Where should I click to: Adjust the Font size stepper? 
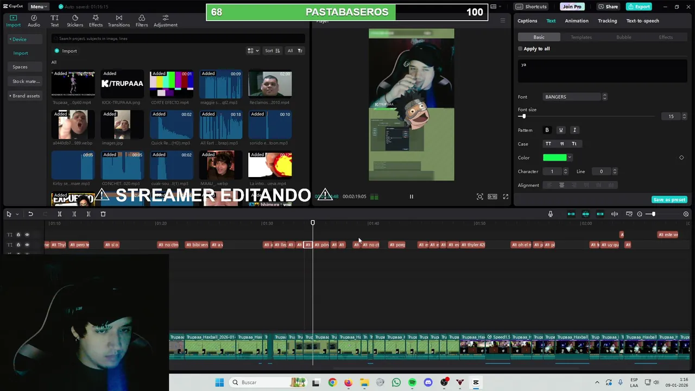click(684, 116)
